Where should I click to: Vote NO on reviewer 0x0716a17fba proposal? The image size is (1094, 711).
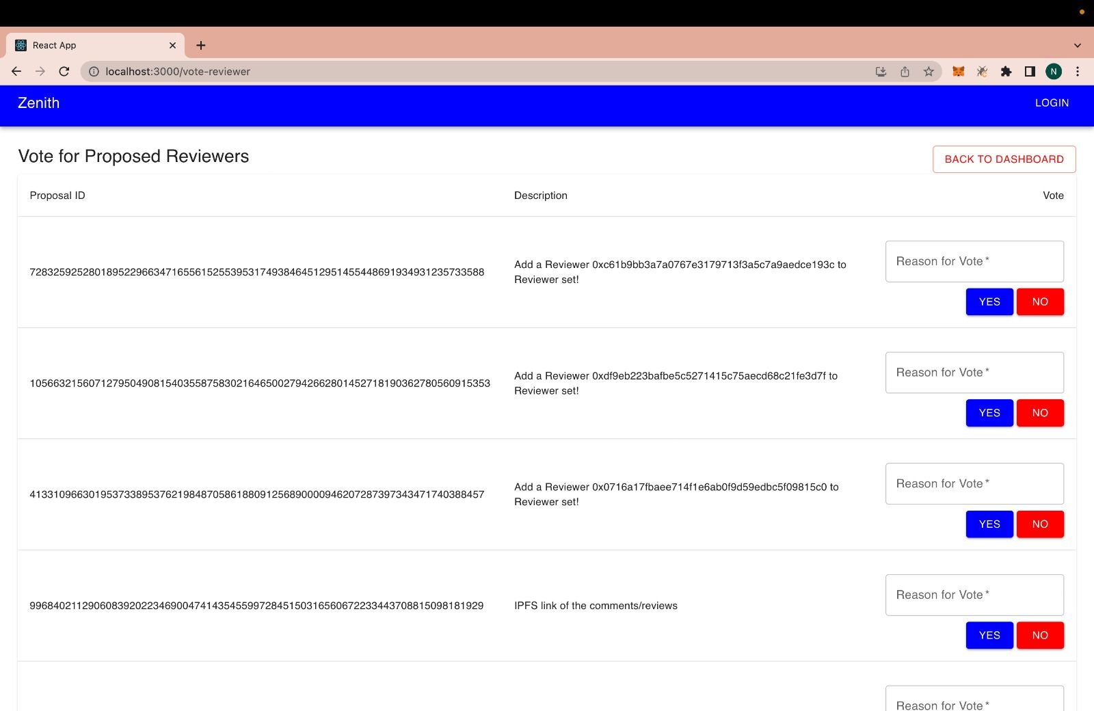[1040, 524]
